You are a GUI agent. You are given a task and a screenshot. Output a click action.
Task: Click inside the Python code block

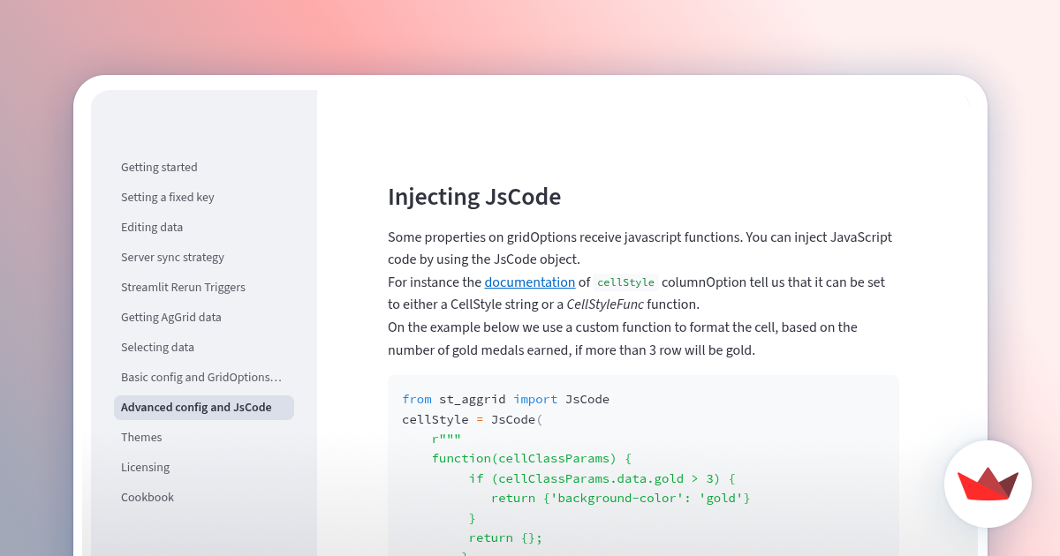643,468
